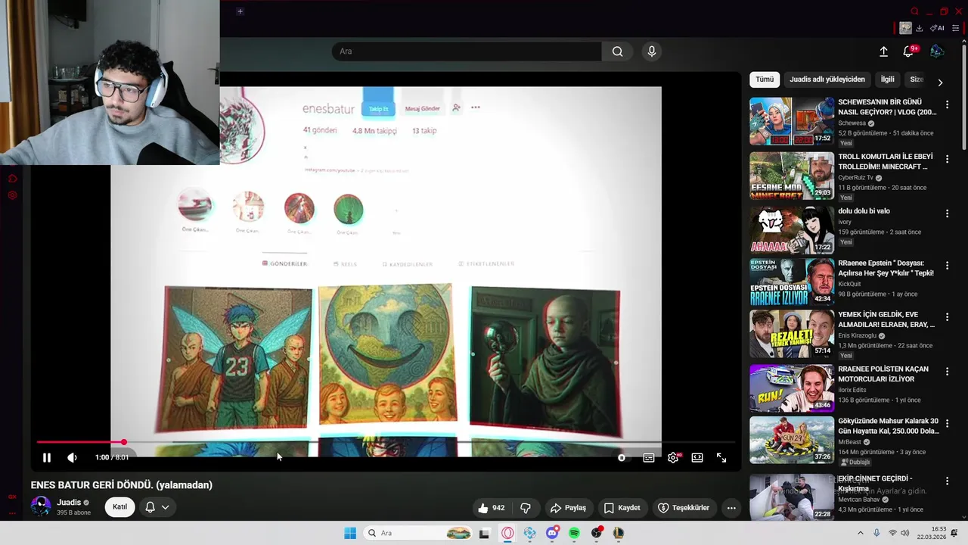The width and height of the screenshot is (968, 545).
Task: Expand the notification bell dropdown near Katıl
Action: coord(157,507)
